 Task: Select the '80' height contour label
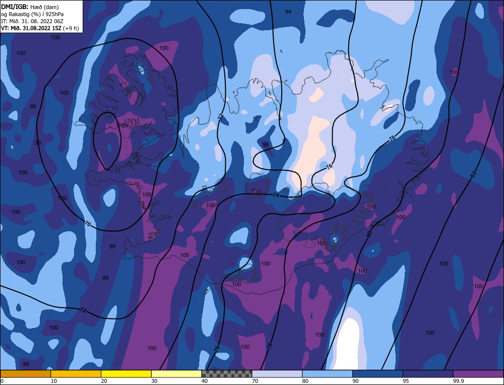pyautogui.click(x=369, y=234)
